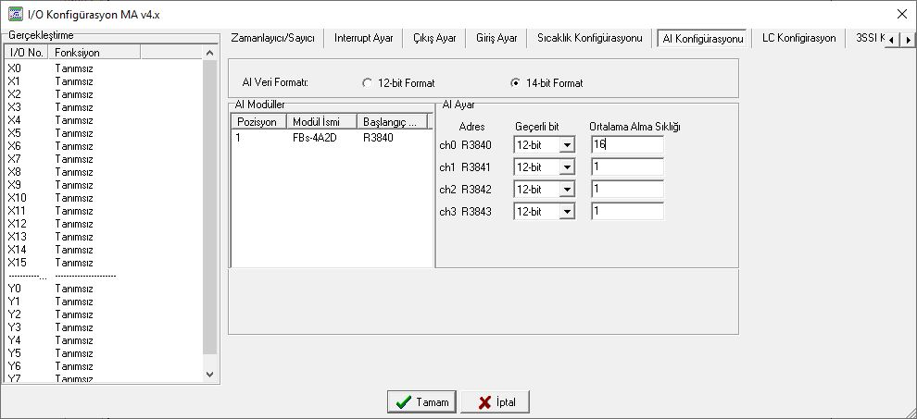Go to the LC Konfigürasyon tab
This screenshot has width=917, height=419.
[x=798, y=39]
